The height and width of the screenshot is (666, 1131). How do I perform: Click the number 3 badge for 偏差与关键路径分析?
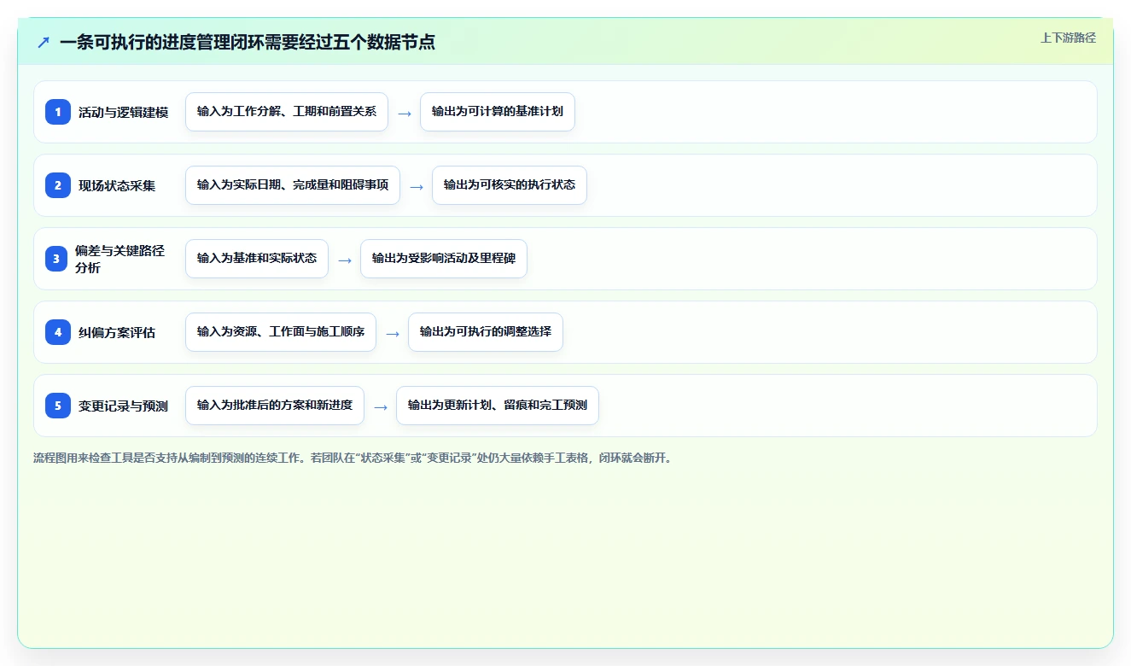click(x=58, y=259)
